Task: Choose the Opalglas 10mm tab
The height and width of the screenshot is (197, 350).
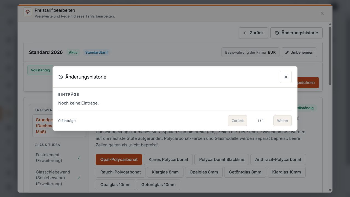Action: coord(115,185)
